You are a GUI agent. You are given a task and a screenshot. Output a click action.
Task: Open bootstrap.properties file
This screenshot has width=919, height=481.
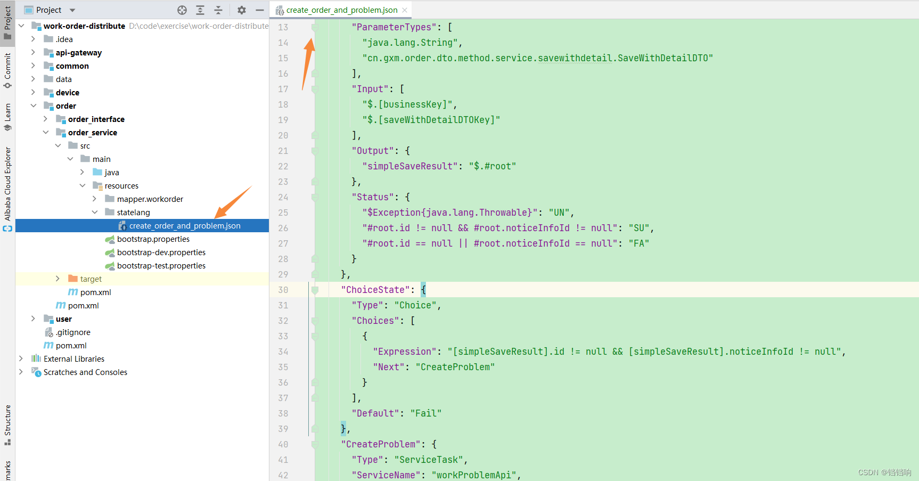tap(153, 239)
